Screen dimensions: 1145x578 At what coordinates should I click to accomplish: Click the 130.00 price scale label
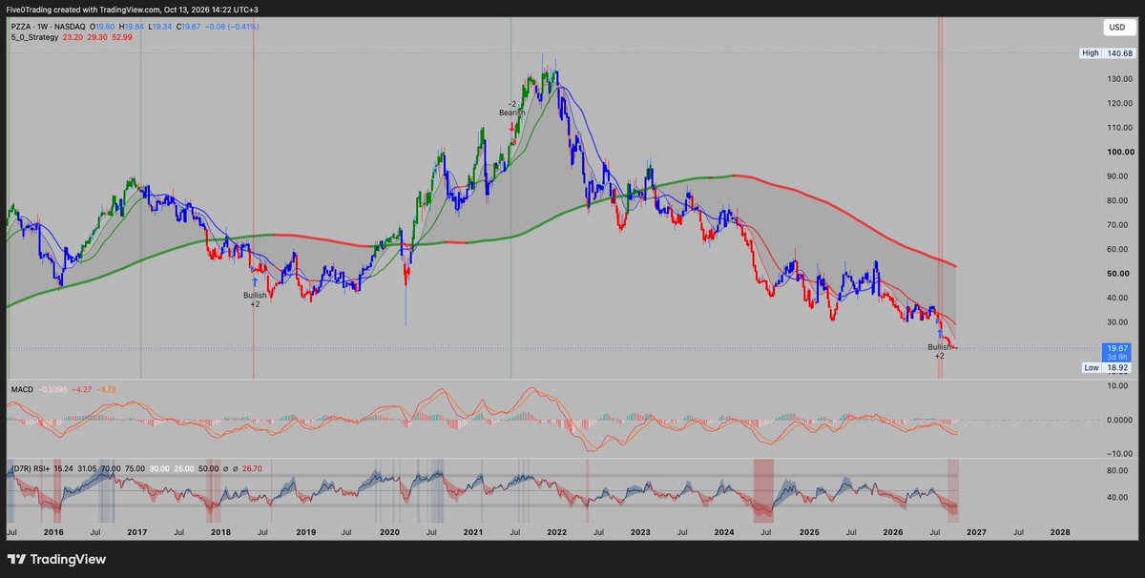(1120, 78)
